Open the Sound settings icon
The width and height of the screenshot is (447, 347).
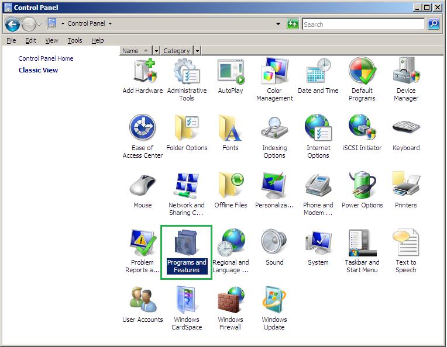[x=274, y=244]
